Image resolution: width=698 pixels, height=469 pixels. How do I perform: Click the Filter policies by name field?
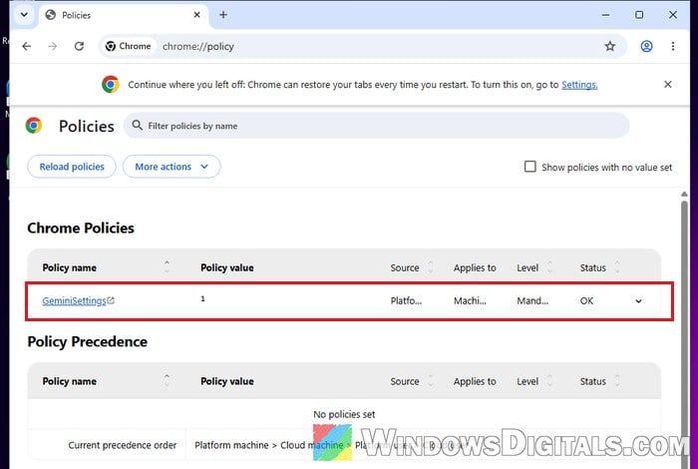(x=376, y=126)
